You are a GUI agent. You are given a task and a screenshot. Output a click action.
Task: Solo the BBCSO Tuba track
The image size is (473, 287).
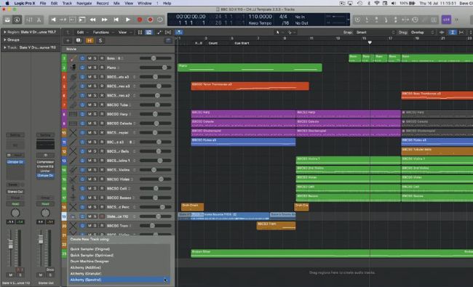(95, 105)
